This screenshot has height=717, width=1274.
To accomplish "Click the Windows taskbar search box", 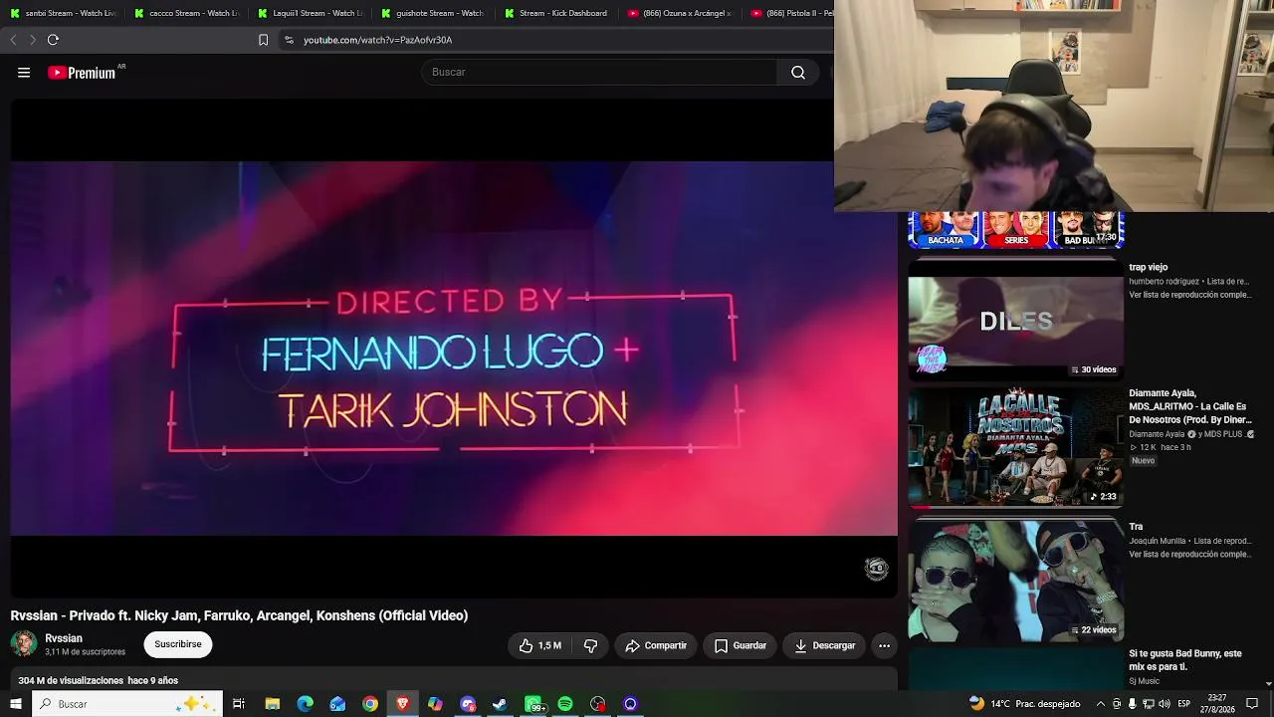I will 126,704.
